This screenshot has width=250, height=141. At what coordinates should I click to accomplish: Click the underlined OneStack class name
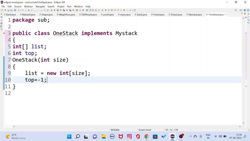pyautogui.click(x=66, y=33)
